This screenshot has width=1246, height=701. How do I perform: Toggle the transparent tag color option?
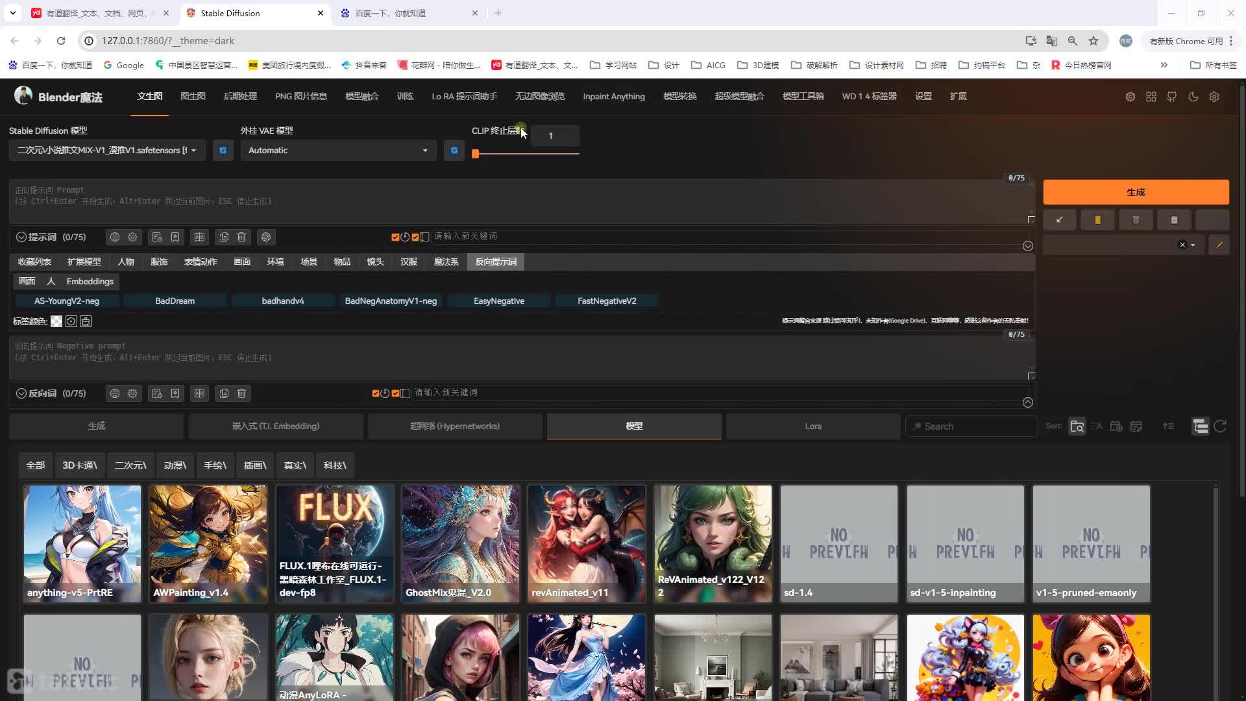click(x=56, y=322)
